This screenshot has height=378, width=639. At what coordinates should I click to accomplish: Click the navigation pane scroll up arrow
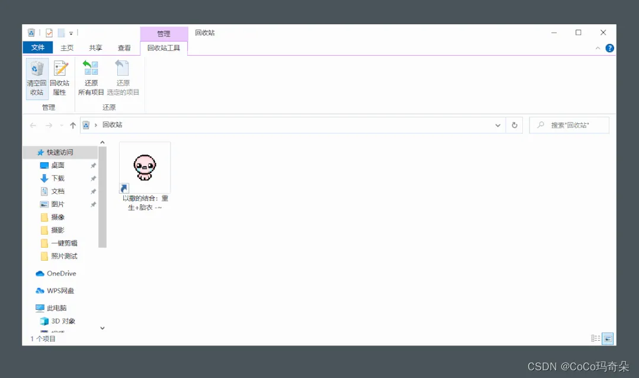(x=102, y=142)
